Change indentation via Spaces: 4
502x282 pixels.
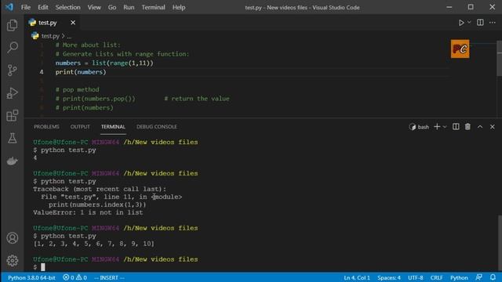click(389, 277)
